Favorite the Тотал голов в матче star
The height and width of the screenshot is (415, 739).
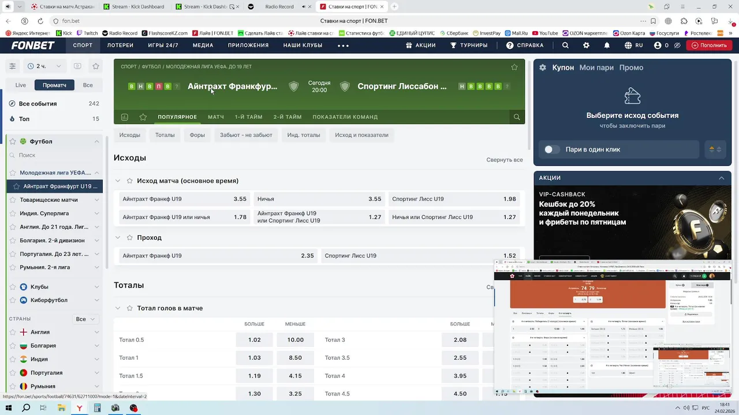(130, 308)
